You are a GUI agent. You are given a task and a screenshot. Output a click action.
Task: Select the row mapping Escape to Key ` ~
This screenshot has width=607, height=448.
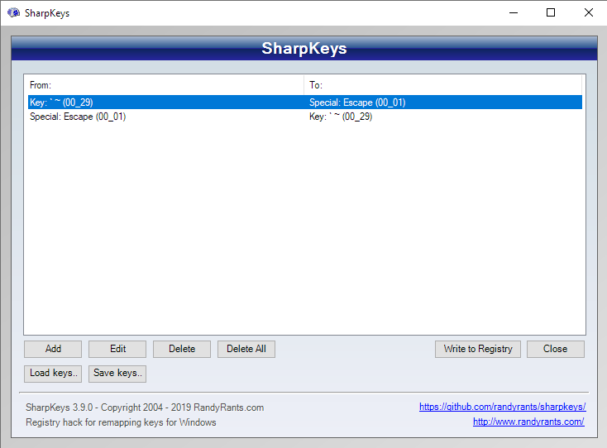[x=305, y=117]
